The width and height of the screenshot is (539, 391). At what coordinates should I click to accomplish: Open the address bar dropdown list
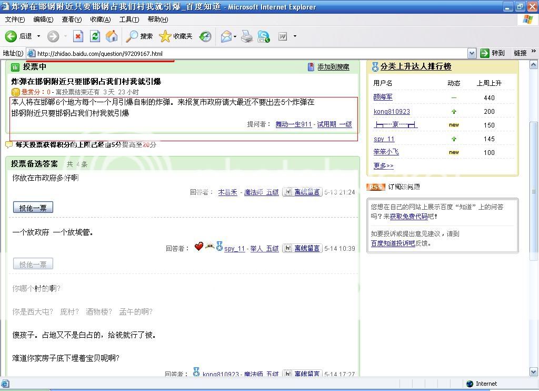472,53
